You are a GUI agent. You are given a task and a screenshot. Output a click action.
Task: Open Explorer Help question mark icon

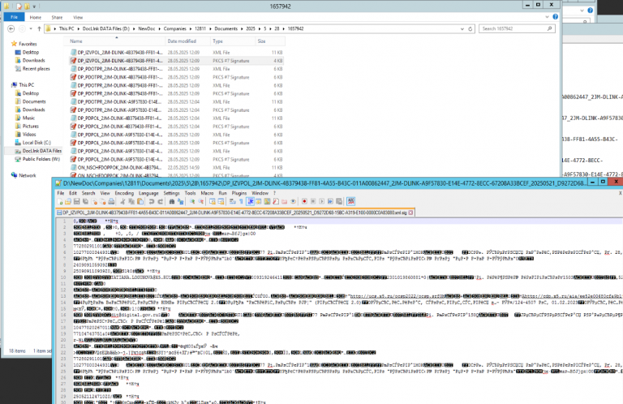(x=555, y=17)
